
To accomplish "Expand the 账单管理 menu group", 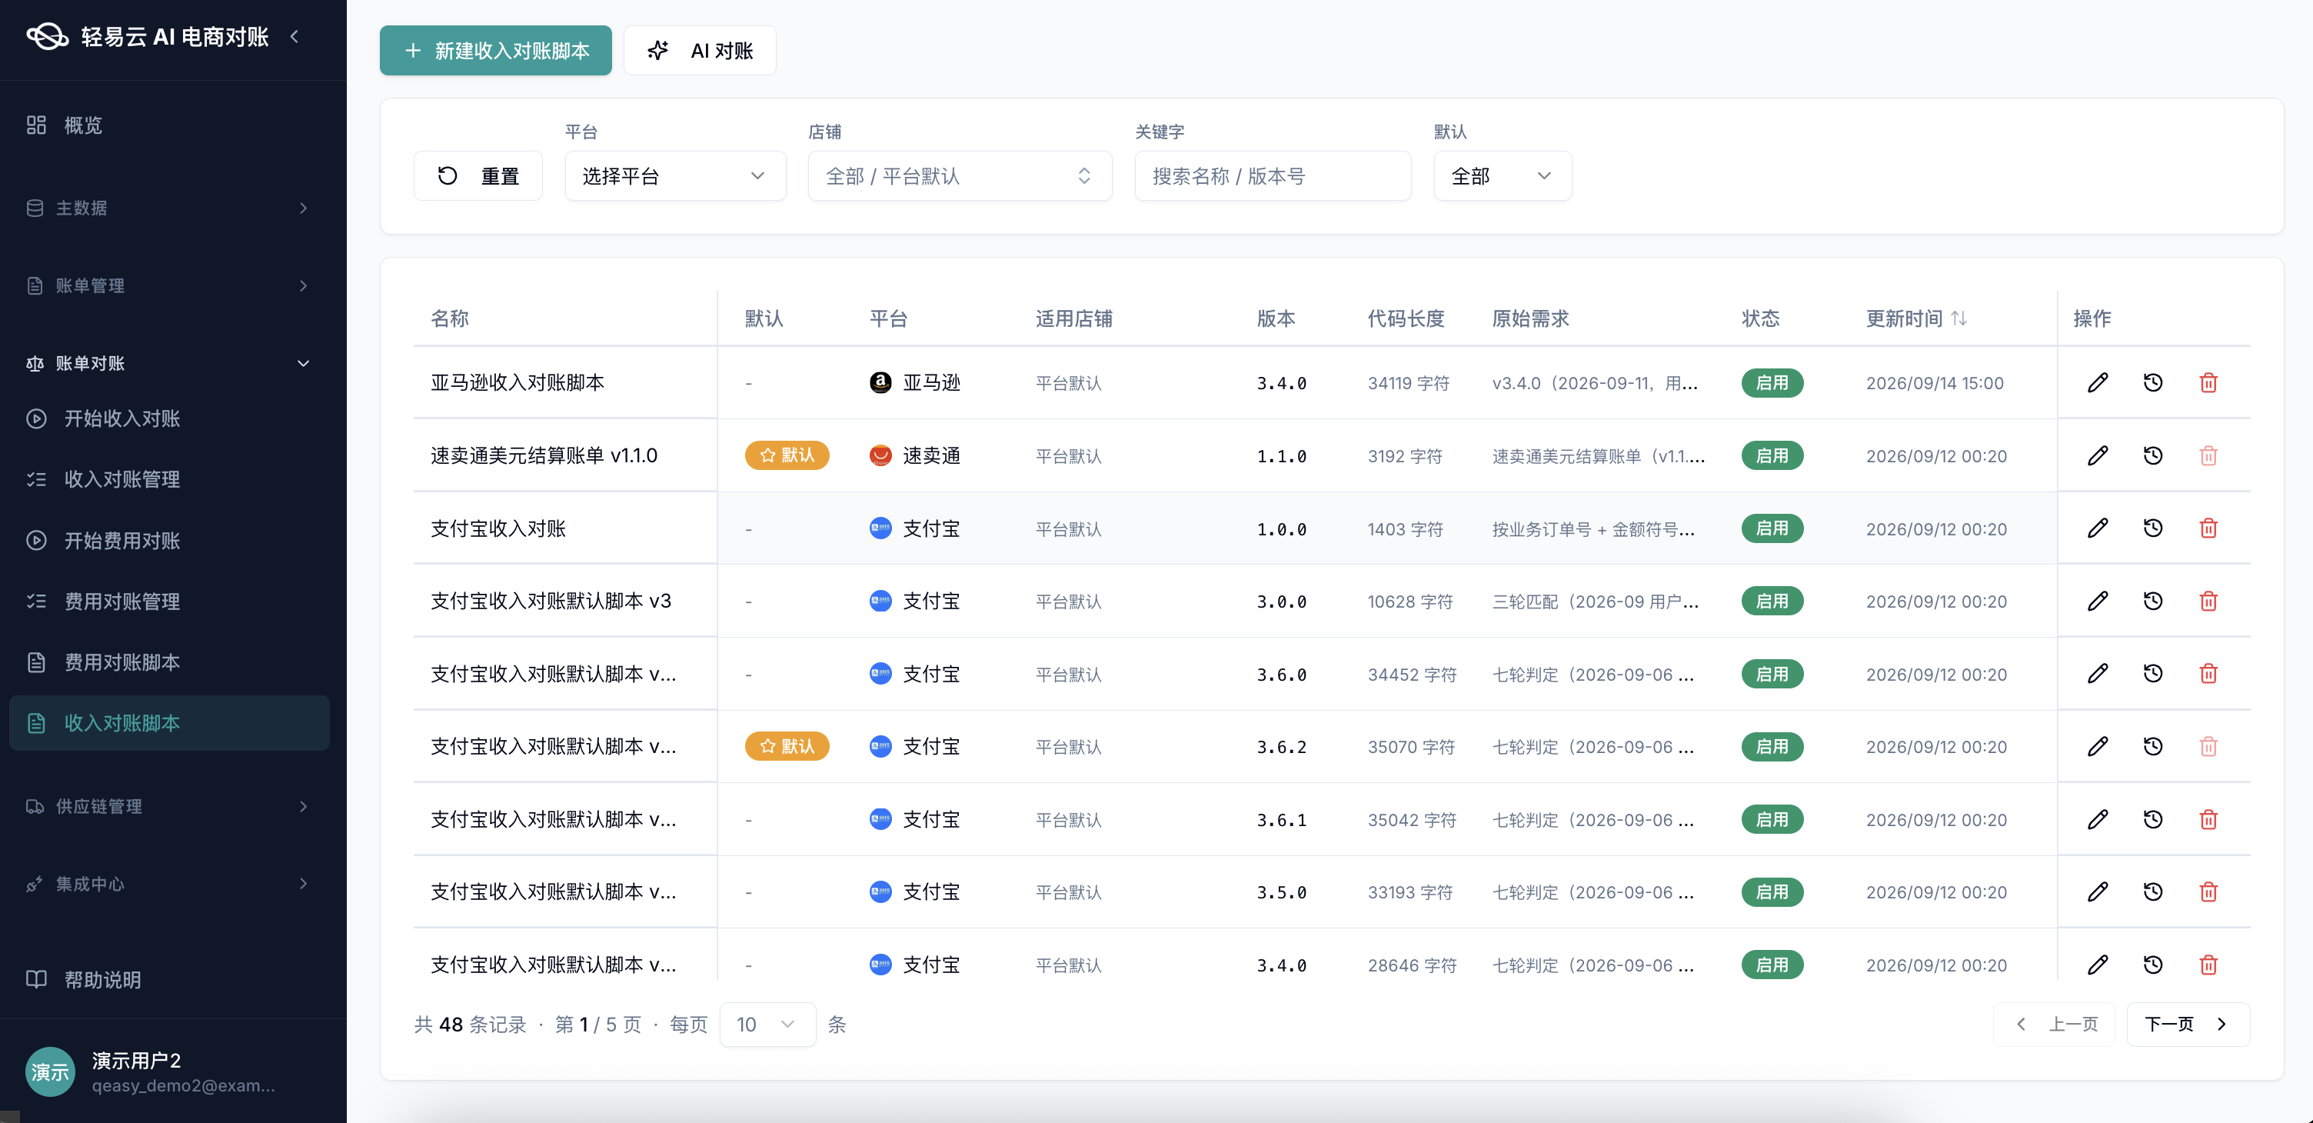I will 169,285.
